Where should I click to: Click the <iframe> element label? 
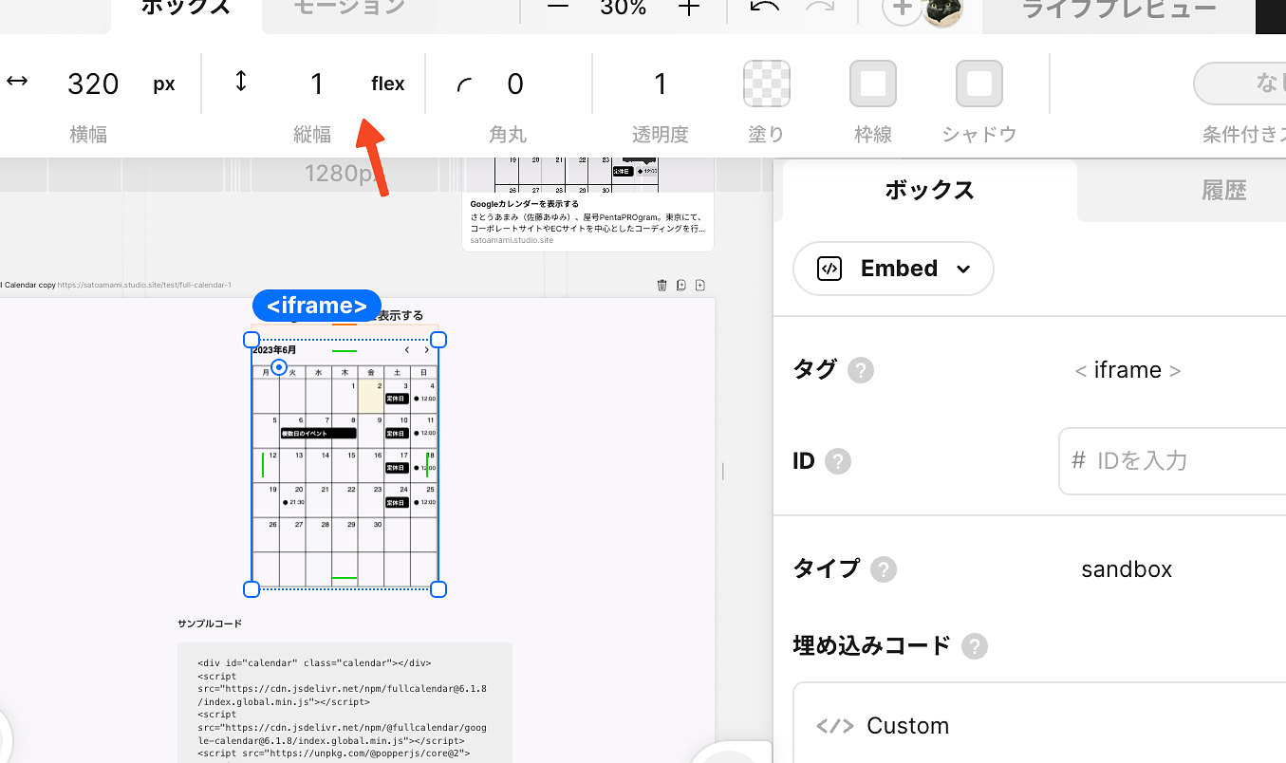317,306
